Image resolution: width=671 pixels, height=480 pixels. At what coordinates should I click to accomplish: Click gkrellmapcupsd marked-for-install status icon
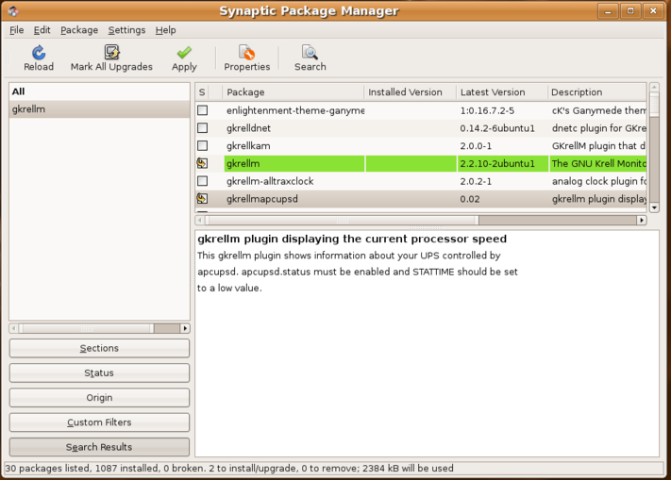click(x=202, y=199)
